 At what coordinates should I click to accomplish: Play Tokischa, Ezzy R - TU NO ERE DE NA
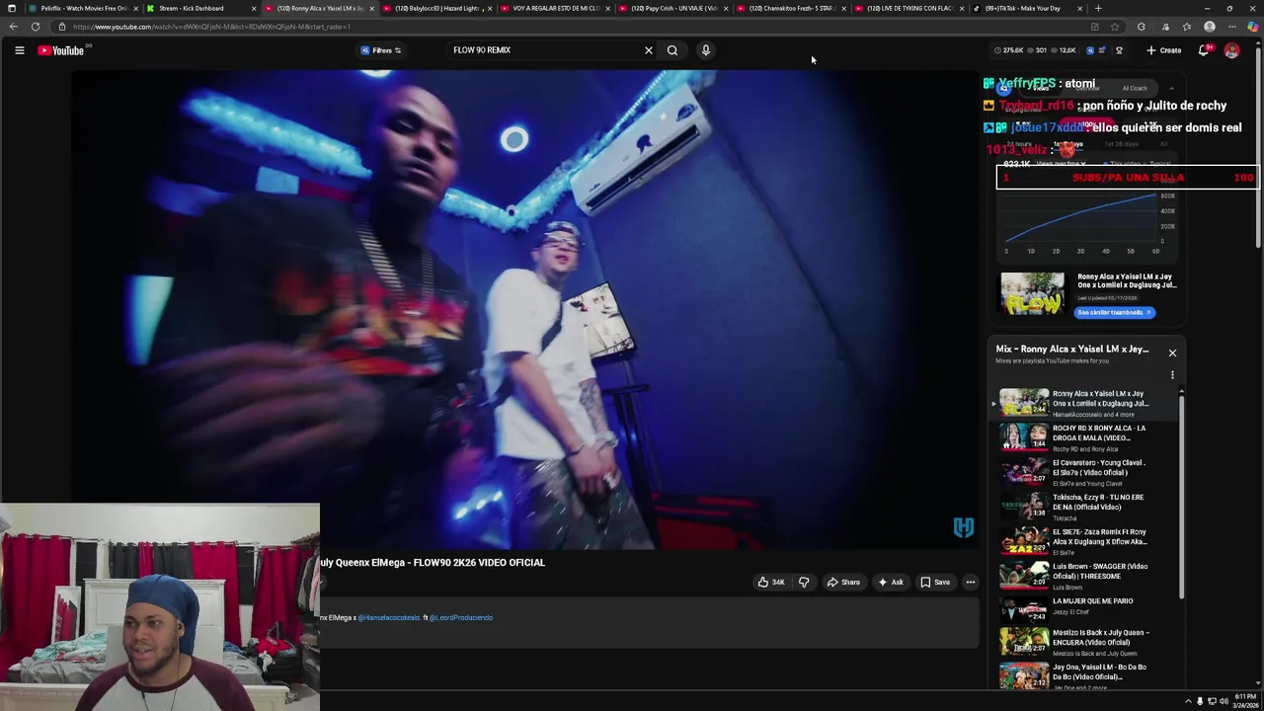coord(1087,507)
